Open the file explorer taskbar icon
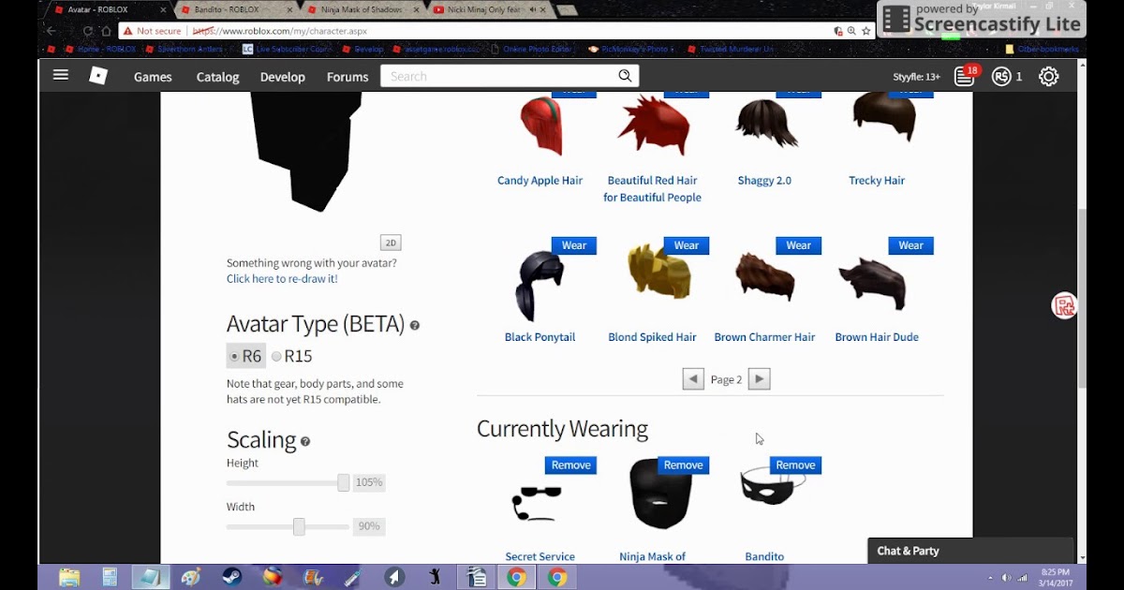The height and width of the screenshot is (590, 1124). click(69, 577)
